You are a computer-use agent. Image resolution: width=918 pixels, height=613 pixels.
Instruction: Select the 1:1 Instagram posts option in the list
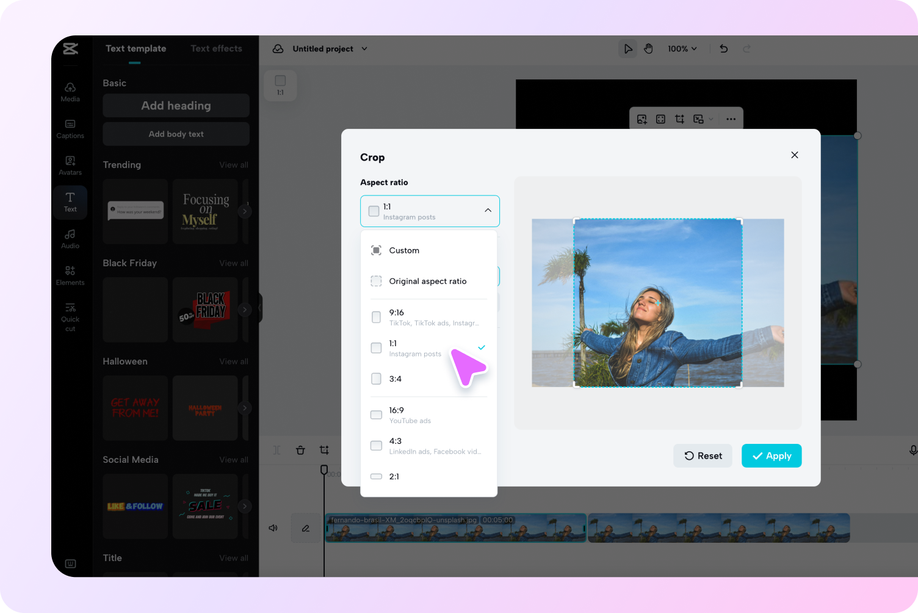[x=428, y=348]
